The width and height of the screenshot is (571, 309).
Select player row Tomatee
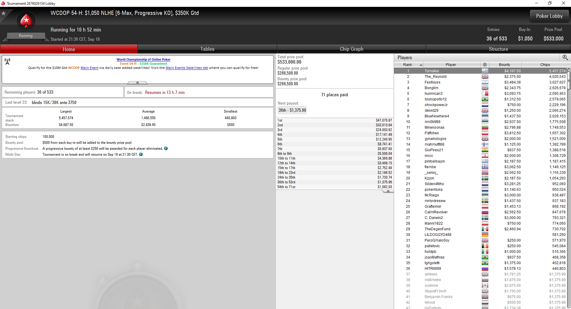(480, 71)
